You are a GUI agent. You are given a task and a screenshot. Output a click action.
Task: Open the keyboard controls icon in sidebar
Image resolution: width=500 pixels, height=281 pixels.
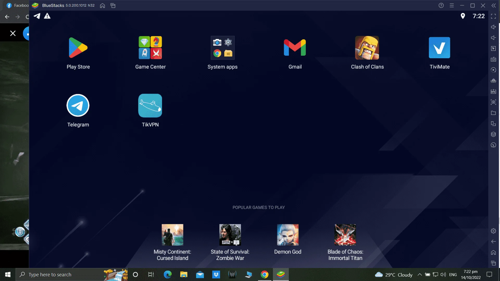coord(493,59)
